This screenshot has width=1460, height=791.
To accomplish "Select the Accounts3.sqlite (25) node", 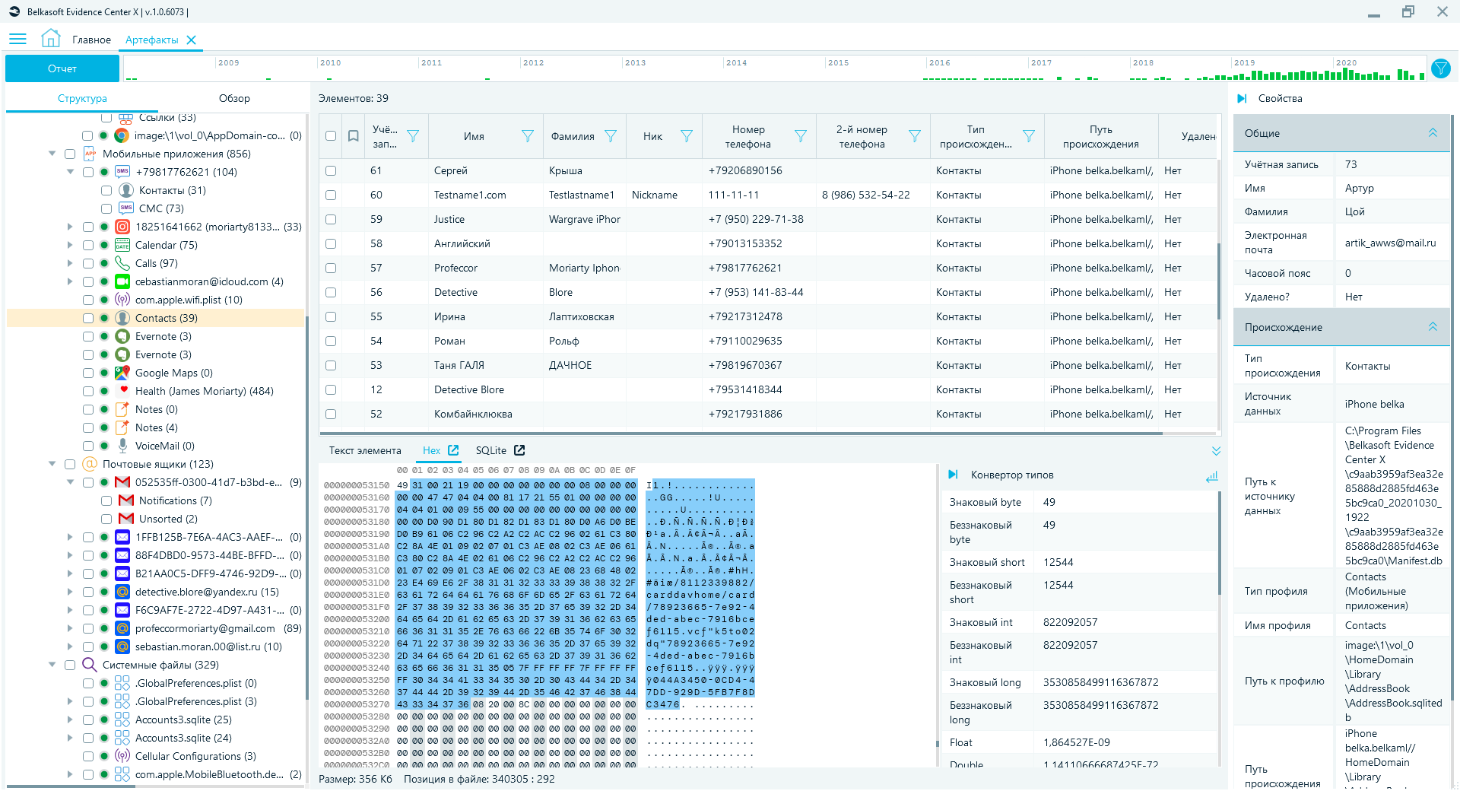I will pyautogui.click(x=182, y=720).
